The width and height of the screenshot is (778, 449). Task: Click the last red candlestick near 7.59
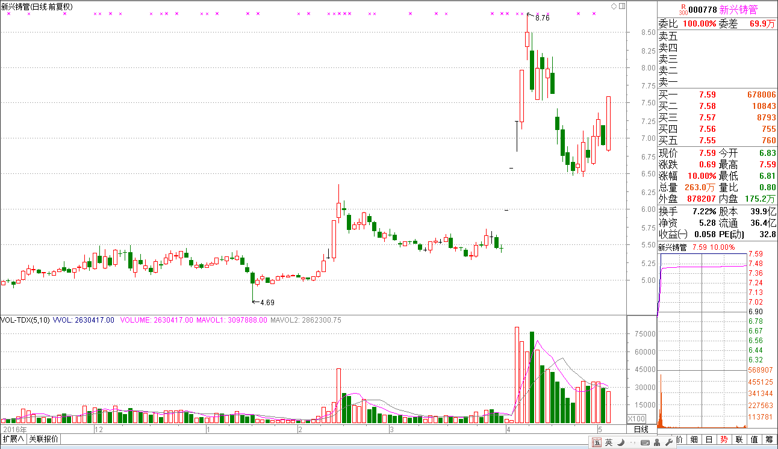(609, 123)
